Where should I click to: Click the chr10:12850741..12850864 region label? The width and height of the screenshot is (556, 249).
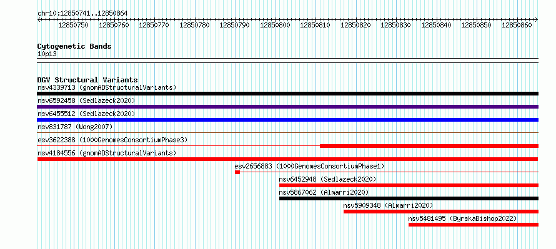click(82, 14)
